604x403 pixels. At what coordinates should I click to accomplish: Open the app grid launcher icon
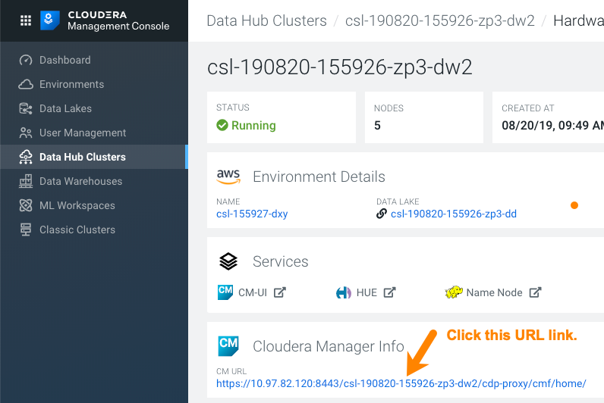(26, 20)
